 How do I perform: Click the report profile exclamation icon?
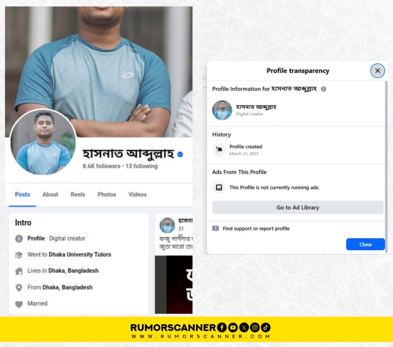pyautogui.click(x=216, y=228)
